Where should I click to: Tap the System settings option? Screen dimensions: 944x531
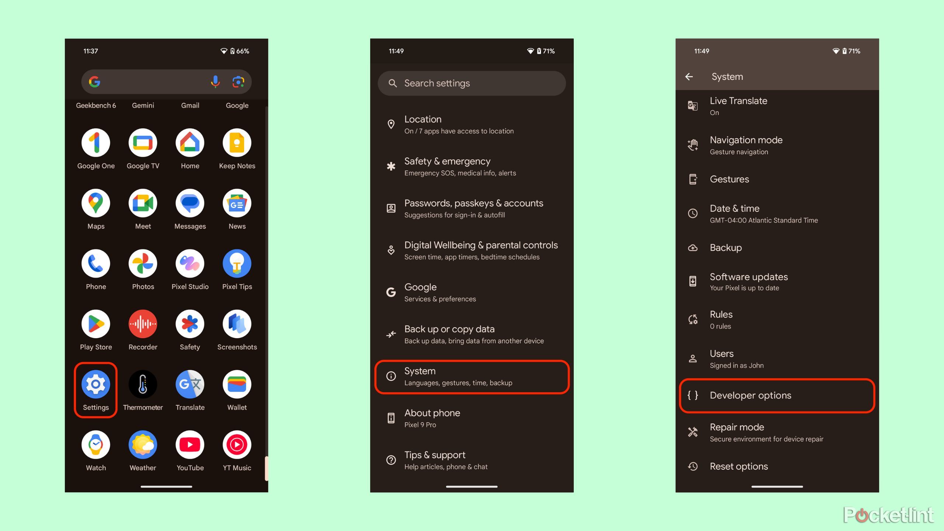point(473,377)
